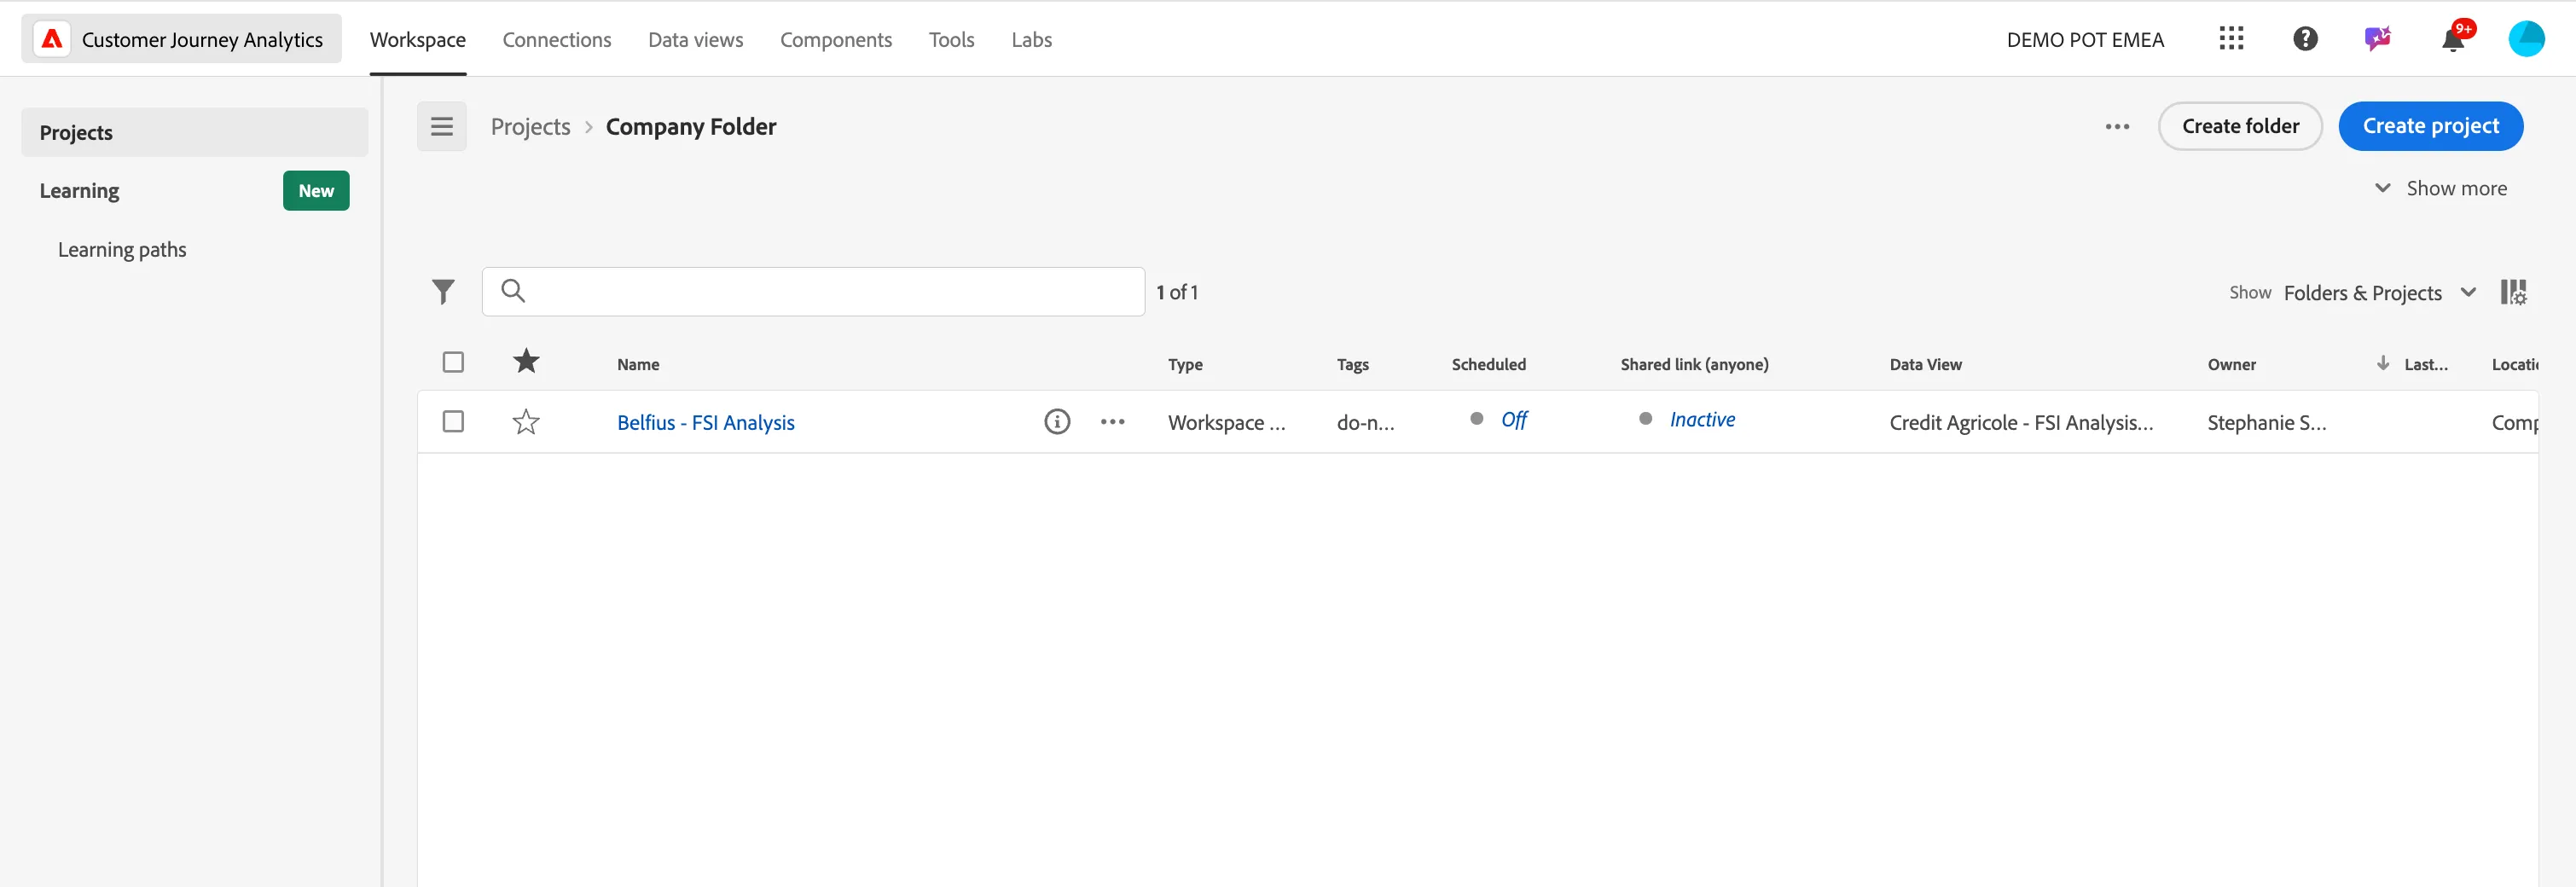Open the Belfius - FSI Analysis project link

pos(705,422)
